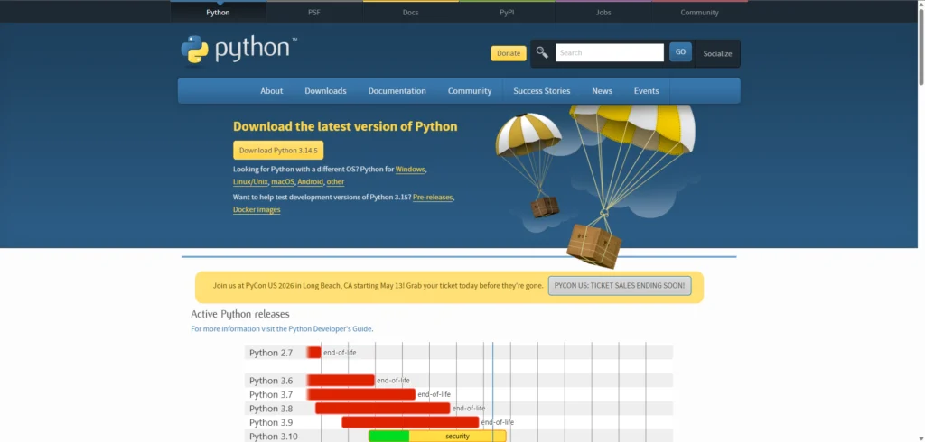Click the Download Python 3.14.5 button
This screenshot has height=442, width=925.
[x=278, y=151]
